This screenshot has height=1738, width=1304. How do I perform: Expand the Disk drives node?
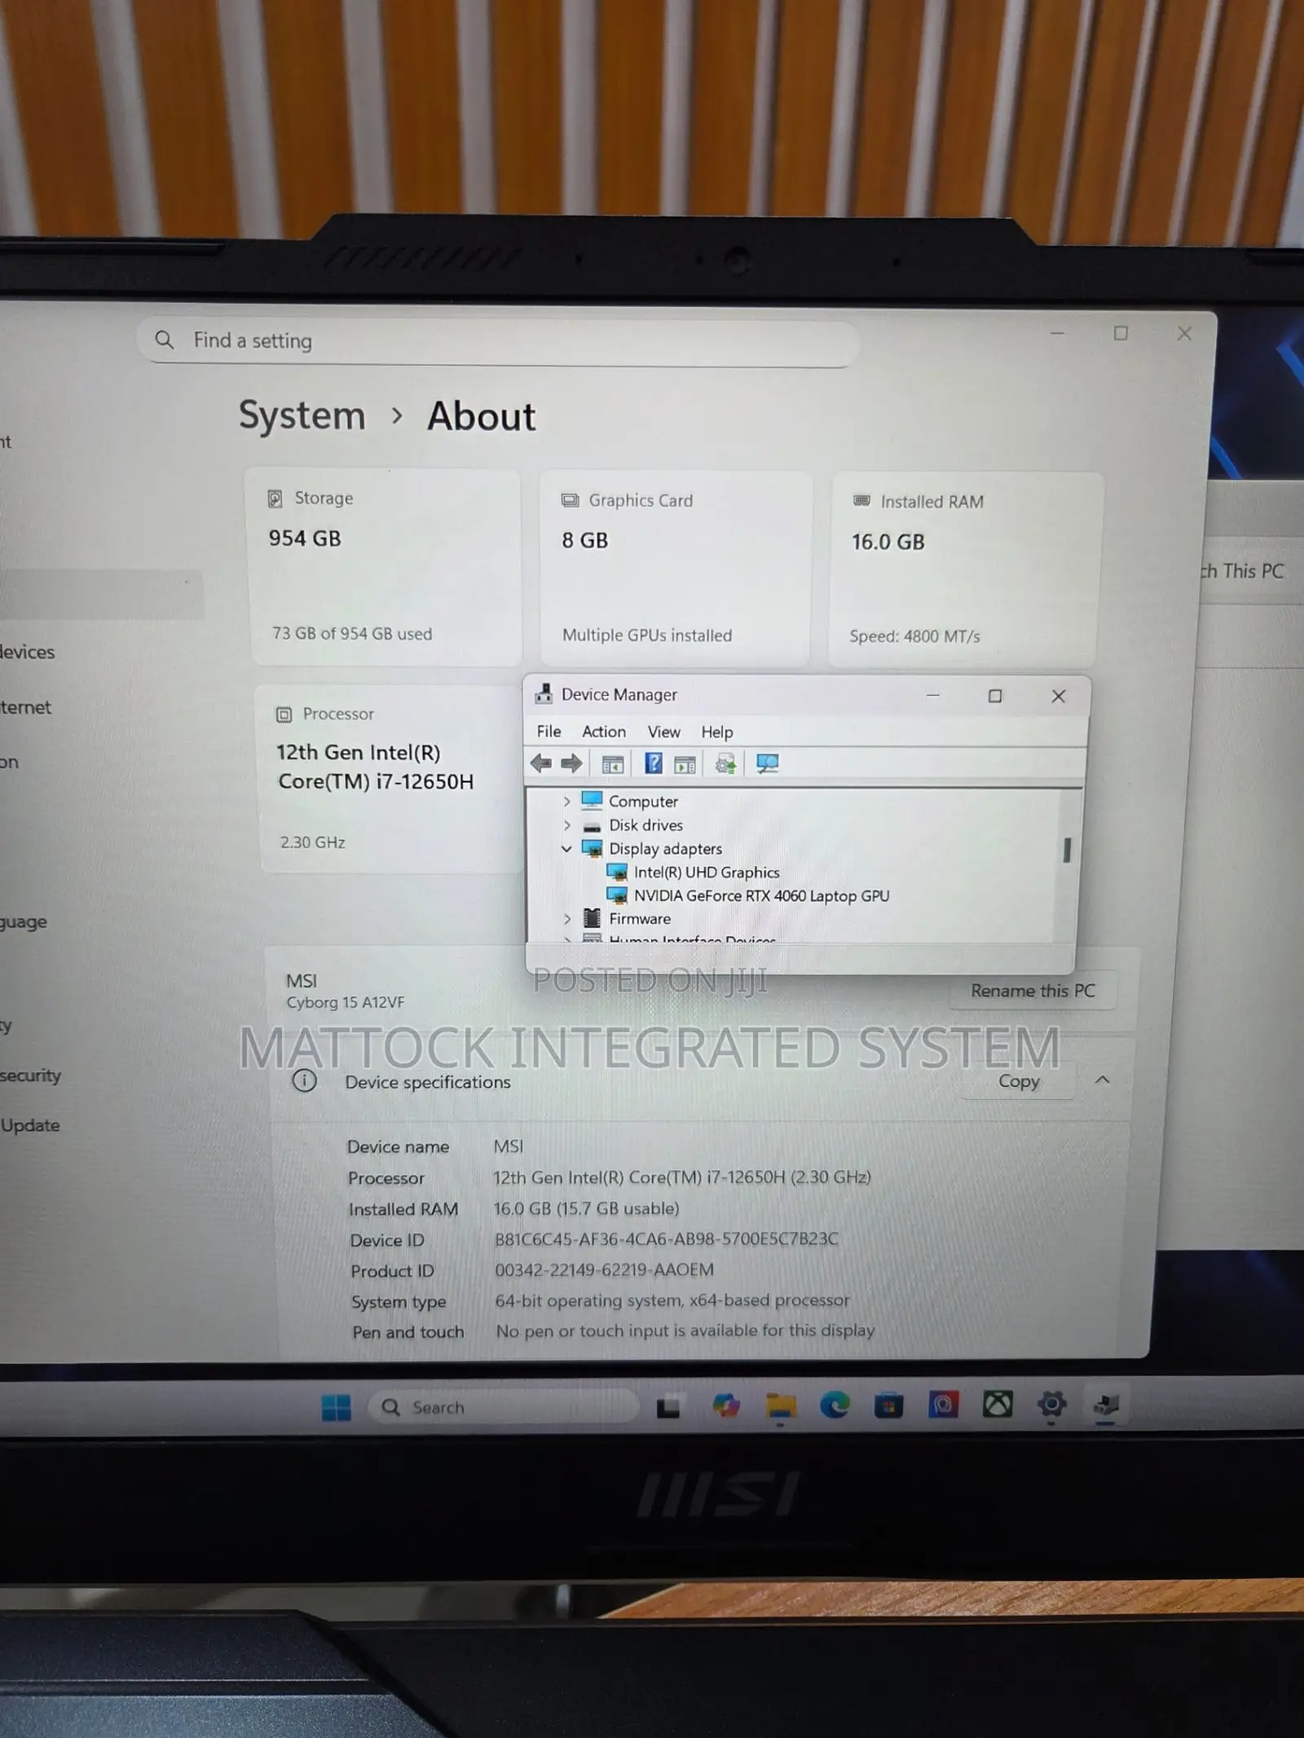[x=567, y=825]
